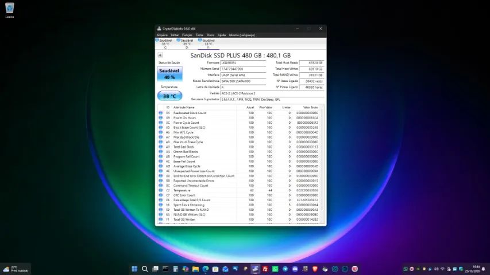
Task: Open the Idioma (Language) menu
Action: click(242, 35)
